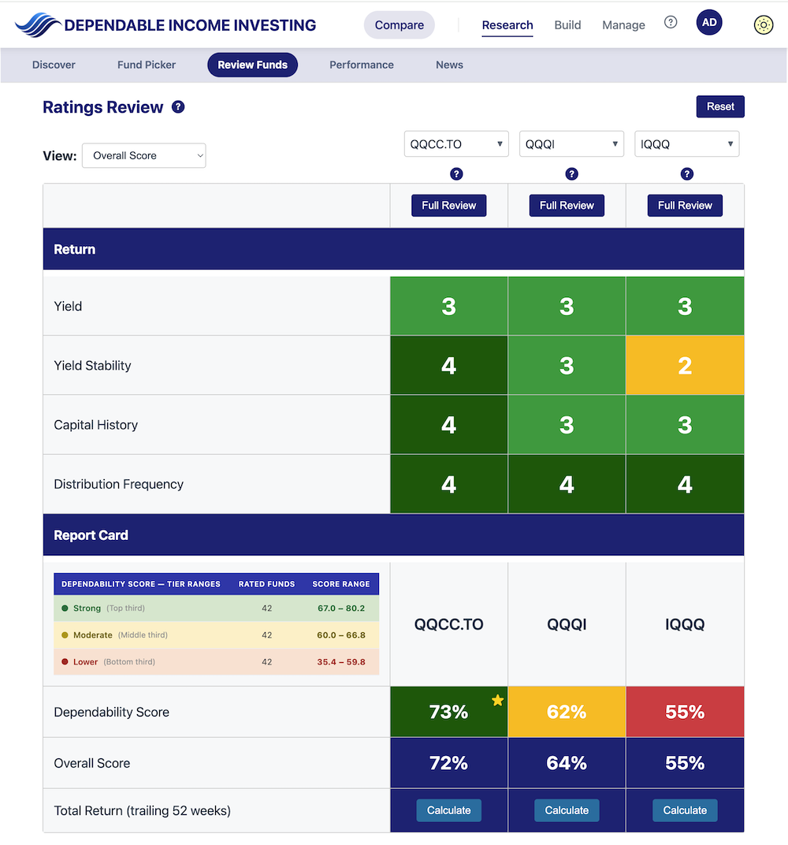
Task: Click the Distribution Frequency row label
Action: point(118,484)
